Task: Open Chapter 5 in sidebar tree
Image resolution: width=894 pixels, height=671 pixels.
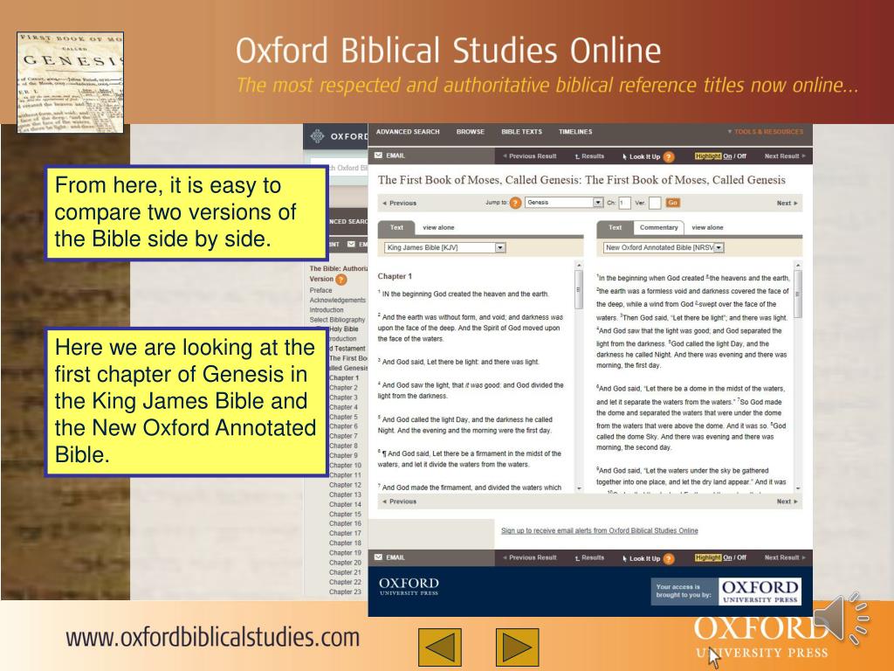Action: (344, 417)
